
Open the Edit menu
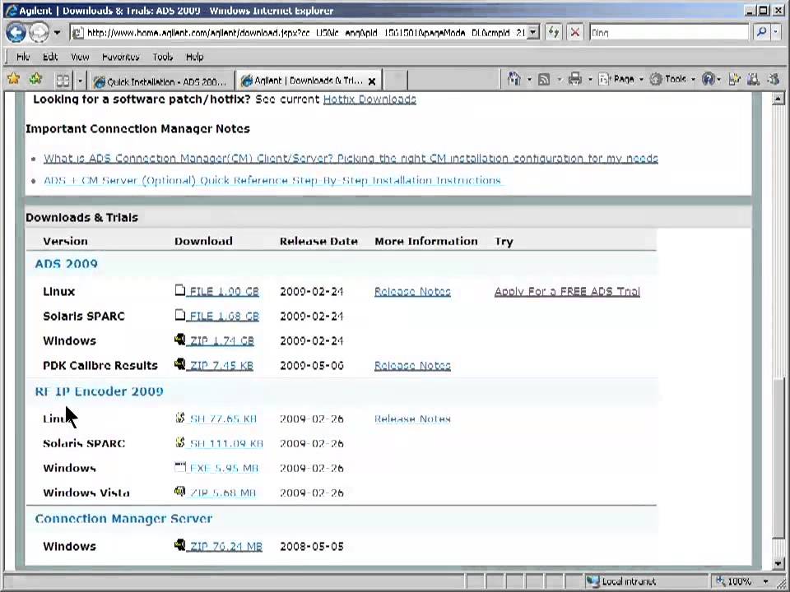coord(50,57)
